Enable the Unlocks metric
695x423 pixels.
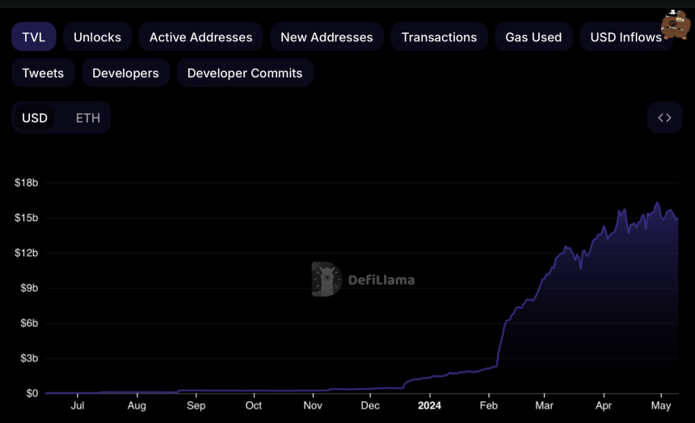(x=97, y=37)
